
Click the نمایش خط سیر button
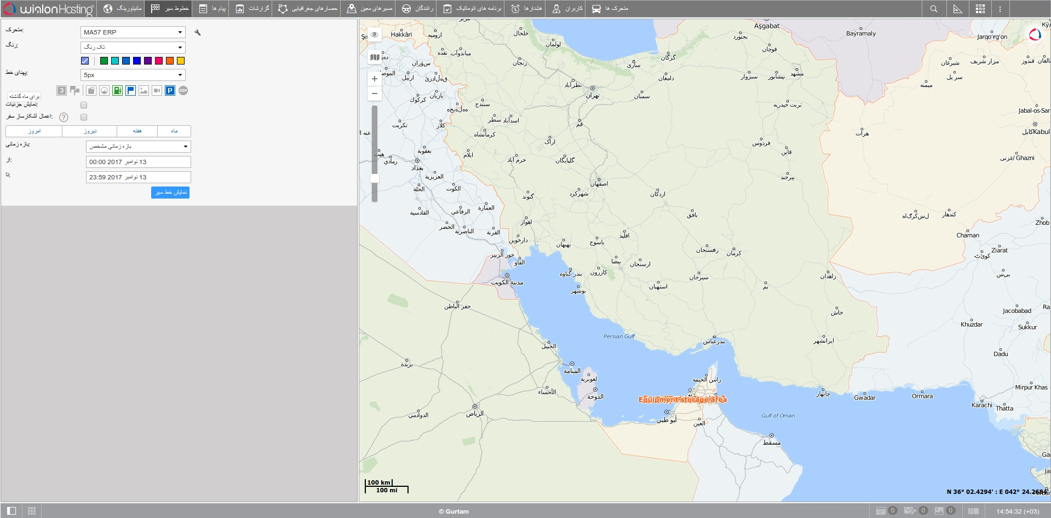[170, 193]
